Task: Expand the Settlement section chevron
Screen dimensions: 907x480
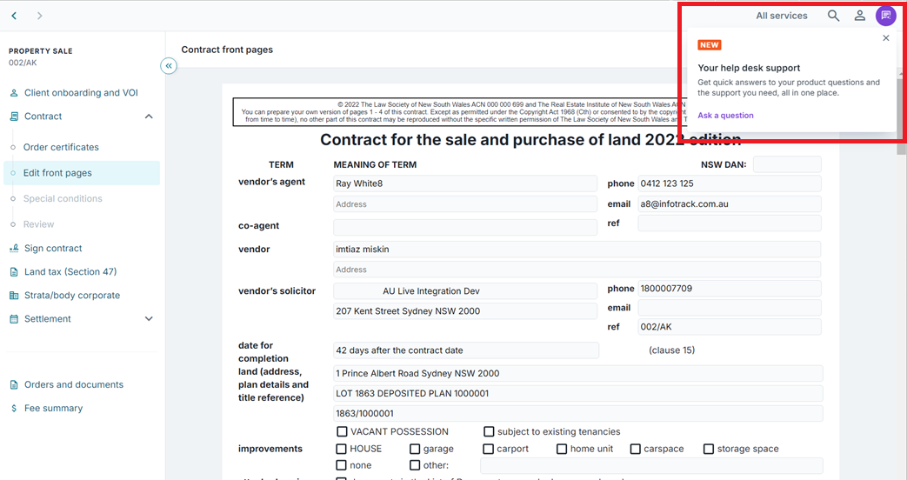Action: coord(149,319)
